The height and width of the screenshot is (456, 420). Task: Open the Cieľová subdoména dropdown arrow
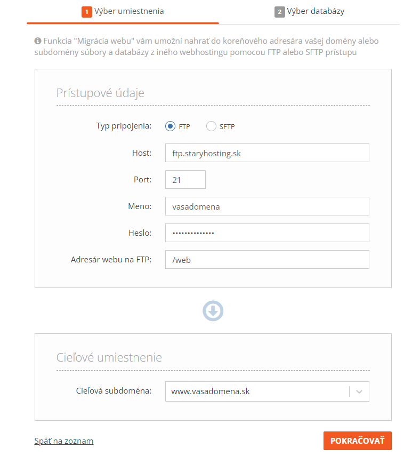tap(359, 391)
